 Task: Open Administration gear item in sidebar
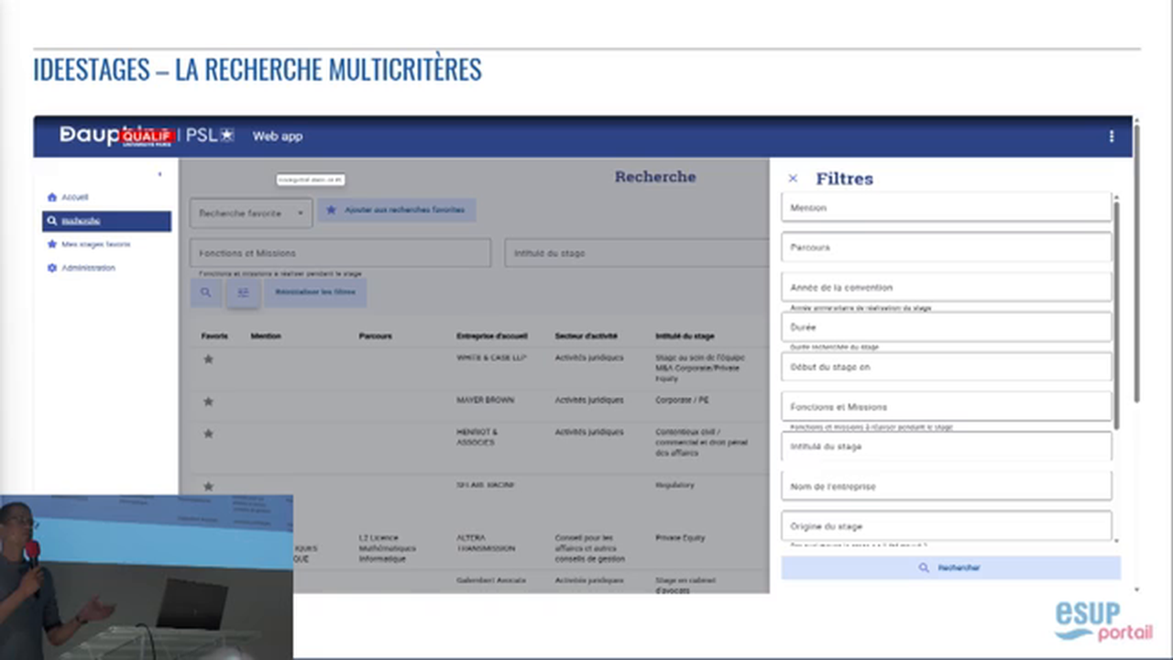82,268
